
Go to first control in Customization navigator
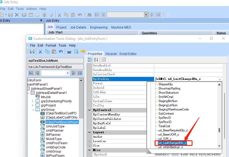(x=31, y=73)
